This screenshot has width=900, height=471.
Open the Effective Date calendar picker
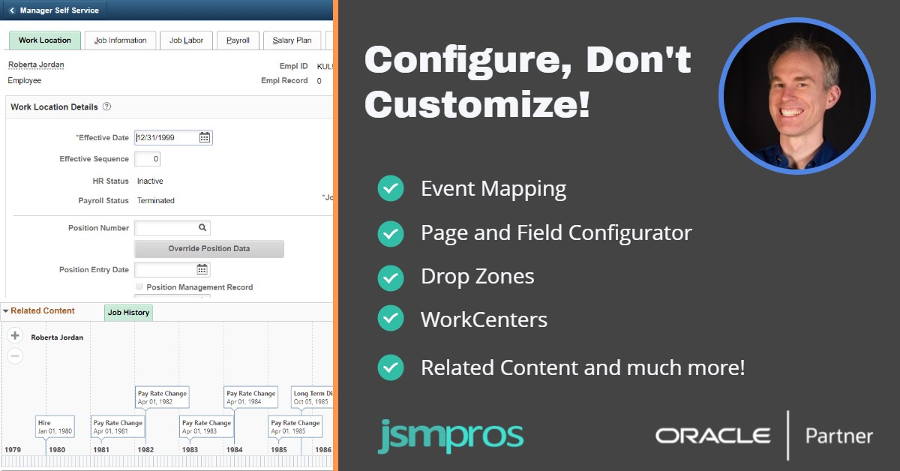(205, 138)
